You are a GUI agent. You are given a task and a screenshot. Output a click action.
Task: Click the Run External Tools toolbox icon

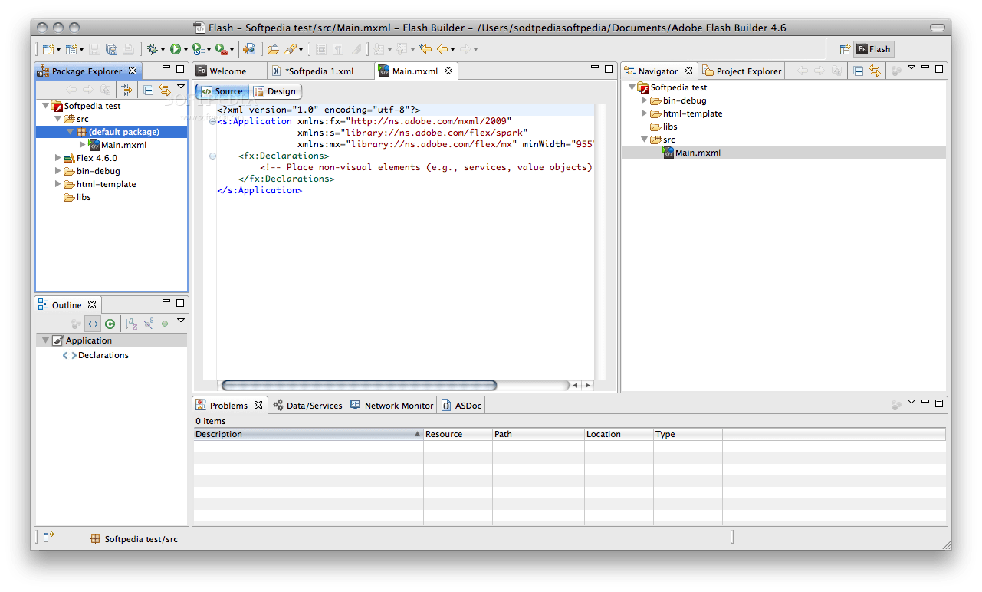coord(221,49)
